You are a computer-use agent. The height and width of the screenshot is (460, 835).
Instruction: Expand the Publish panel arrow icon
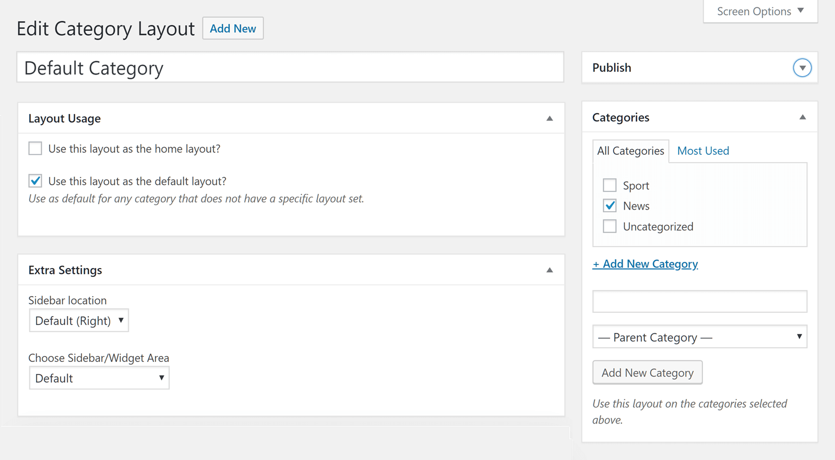pyautogui.click(x=802, y=68)
